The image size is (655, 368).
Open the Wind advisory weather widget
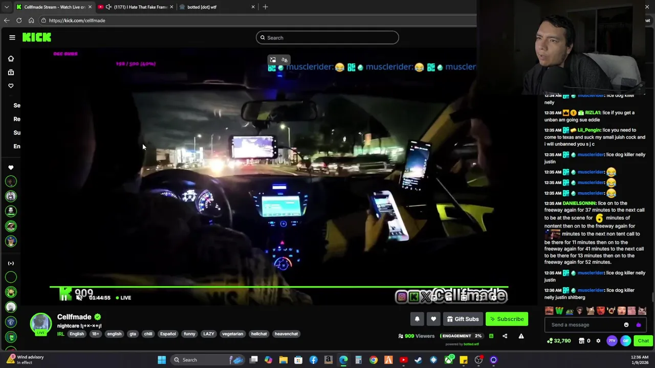pos(26,360)
